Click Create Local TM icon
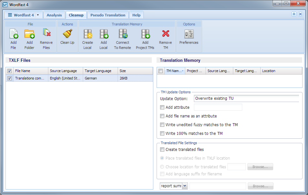This screenshot has height=195, width=308. [x=88, y=34]
